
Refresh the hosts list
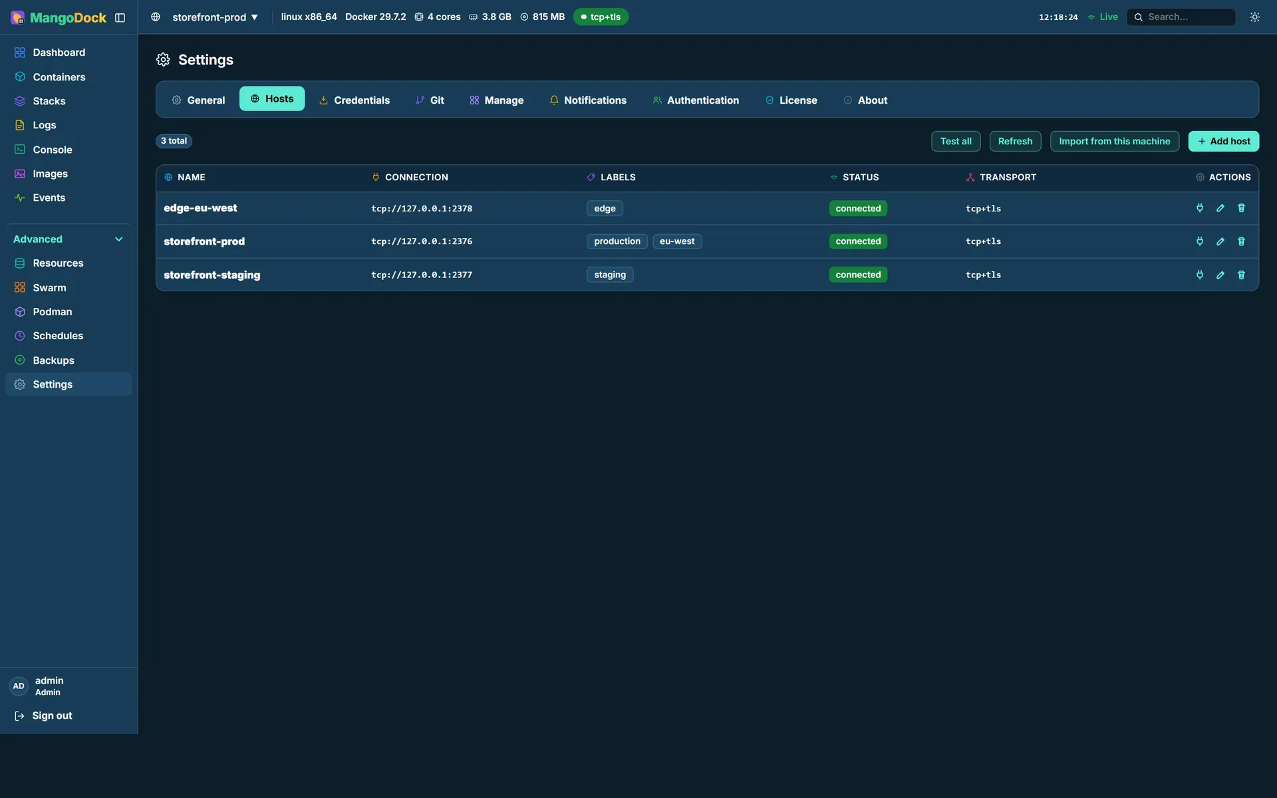click(1015, 141)
